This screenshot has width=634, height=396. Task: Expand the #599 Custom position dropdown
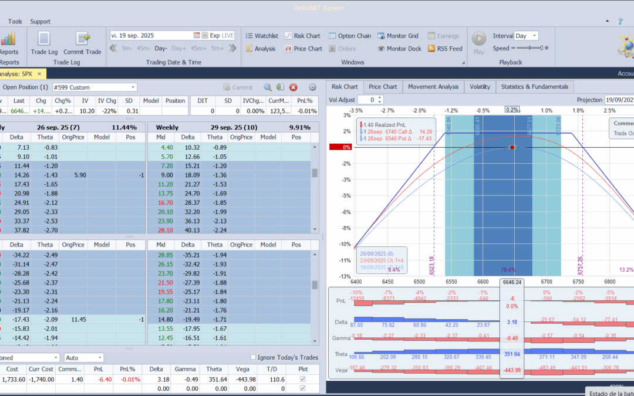(x=133, y=87)
